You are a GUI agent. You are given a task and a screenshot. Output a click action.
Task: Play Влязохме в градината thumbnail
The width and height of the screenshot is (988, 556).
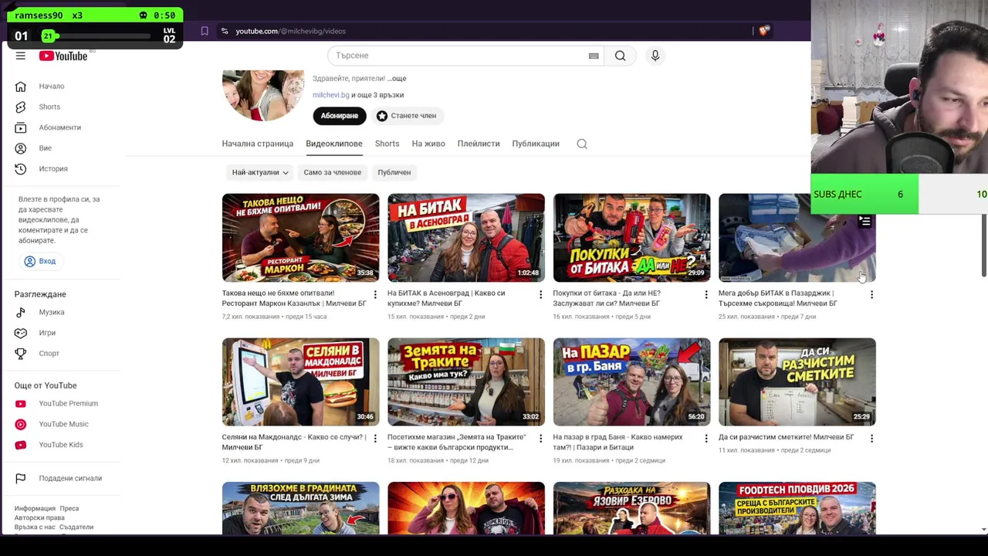[x=300, y=508]
